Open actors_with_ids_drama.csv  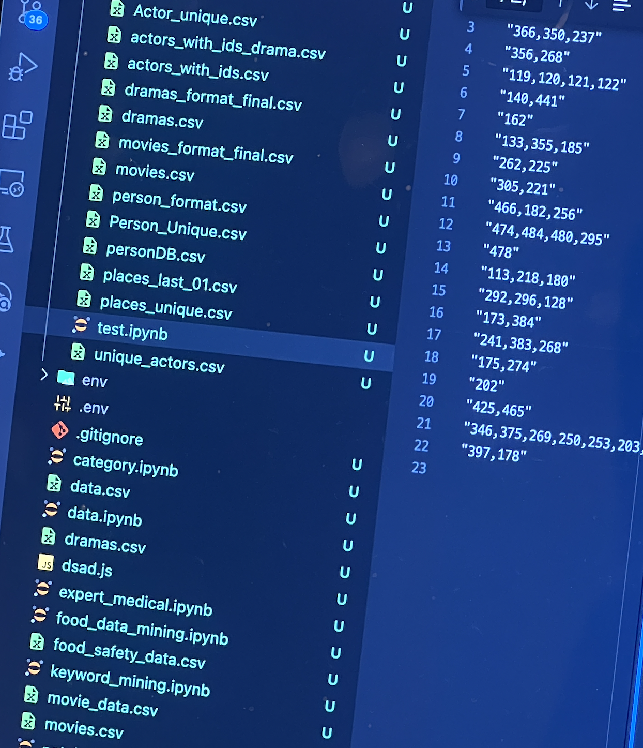pos(227,46)
